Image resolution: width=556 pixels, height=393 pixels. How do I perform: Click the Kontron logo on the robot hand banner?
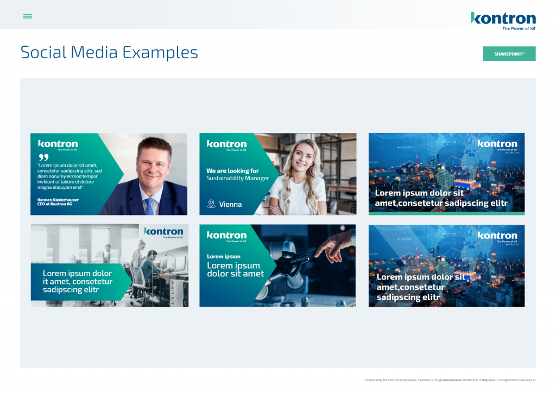click(226, 236)
